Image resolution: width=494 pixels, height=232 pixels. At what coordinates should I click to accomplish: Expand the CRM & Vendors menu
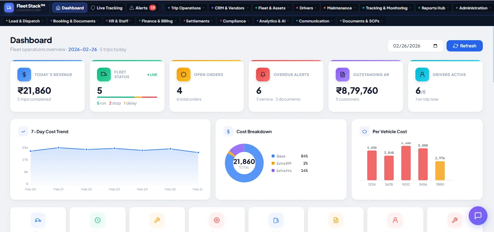230,8
